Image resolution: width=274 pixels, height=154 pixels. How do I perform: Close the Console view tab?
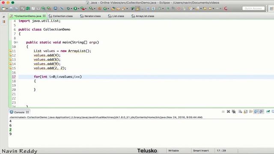[27, 112]
